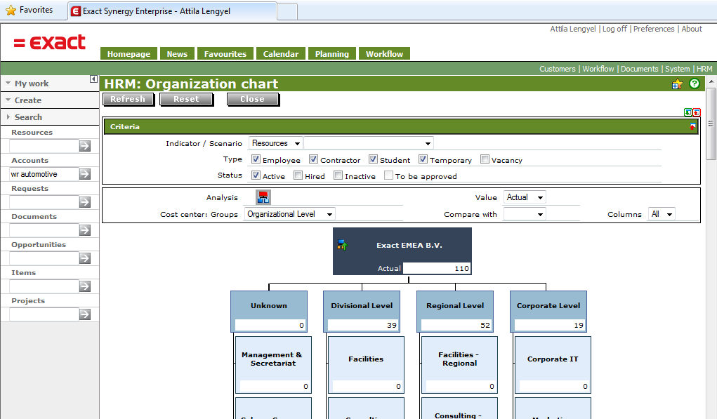The height and width of the screenshot is (419, 717).
Task: Enable the Hired status checkbox
Action: coord(298,175)
